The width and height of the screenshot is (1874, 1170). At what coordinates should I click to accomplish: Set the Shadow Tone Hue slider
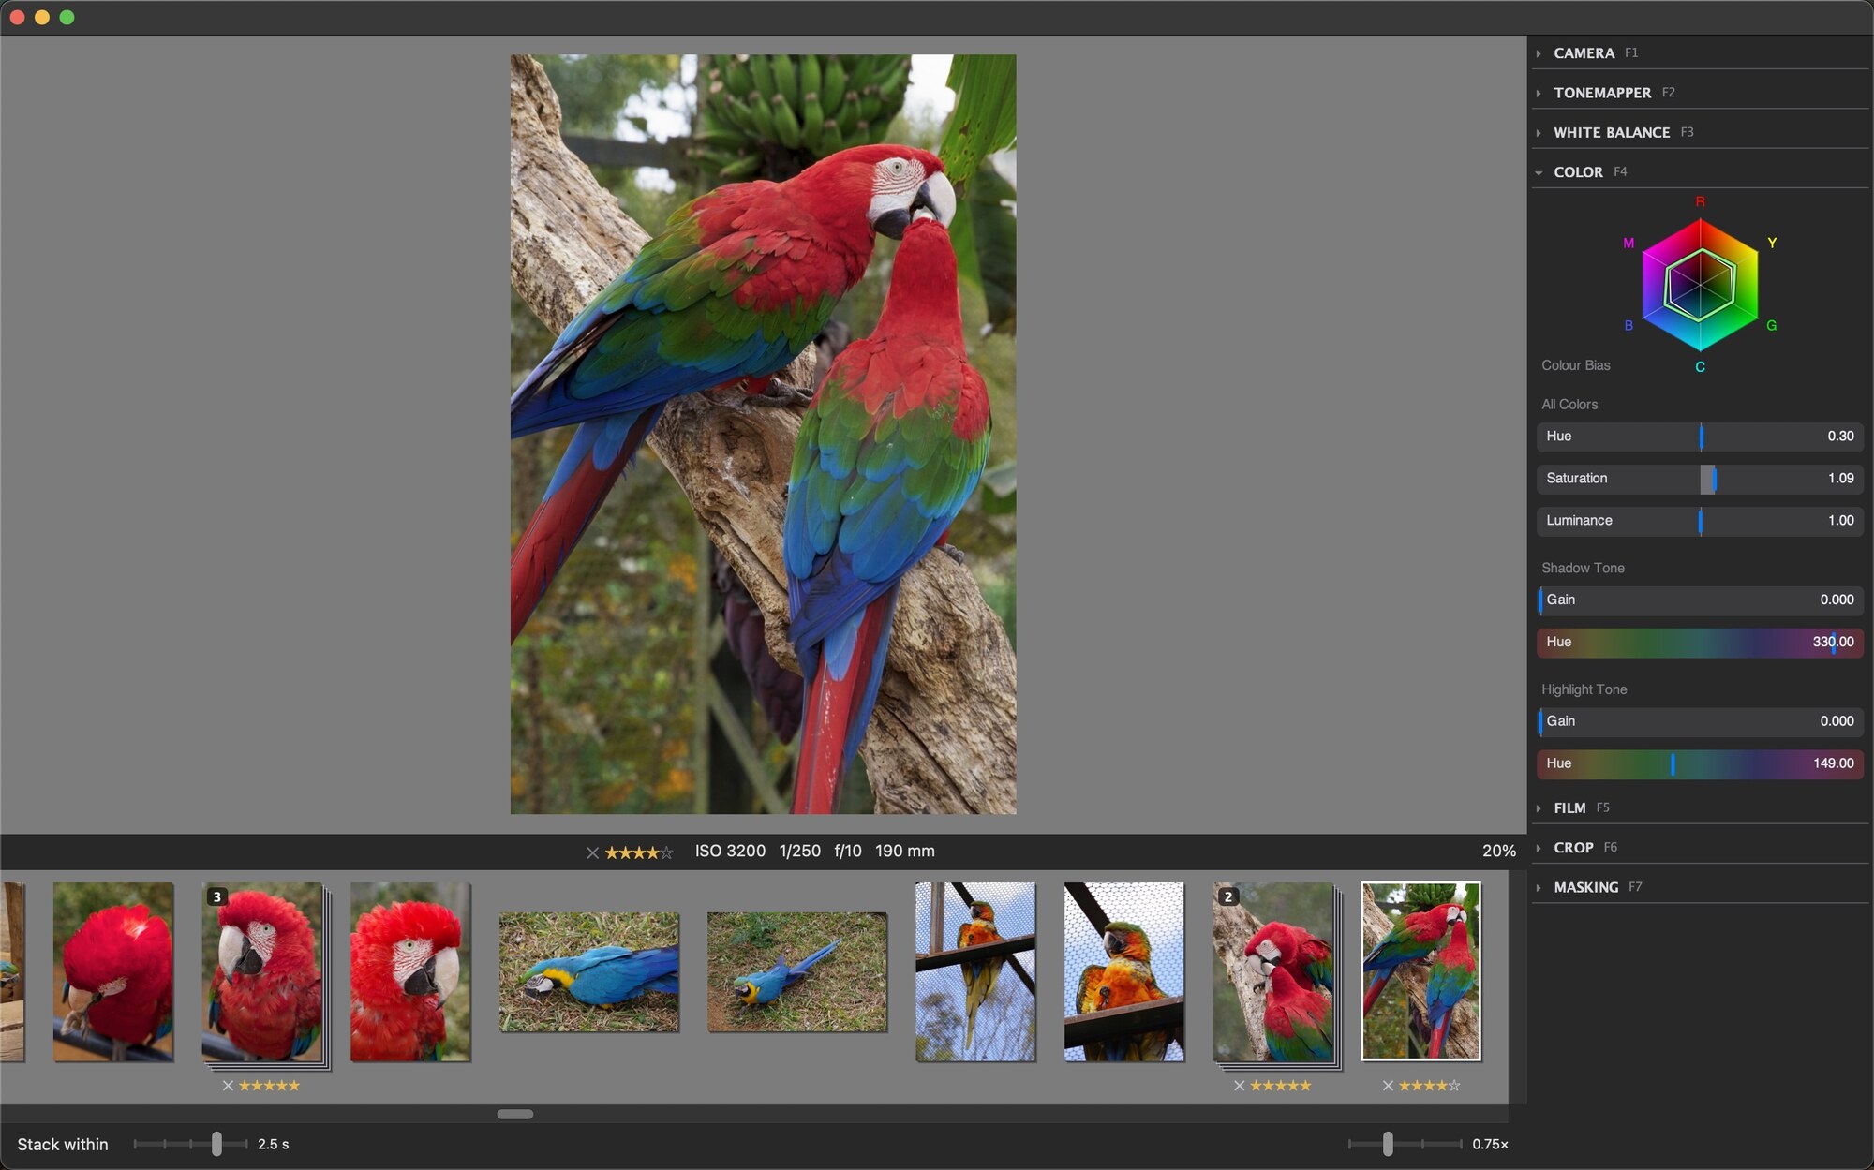pos(1700,643)
